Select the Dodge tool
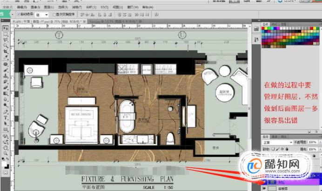This screenshot has width=322, height=191. 5,105
